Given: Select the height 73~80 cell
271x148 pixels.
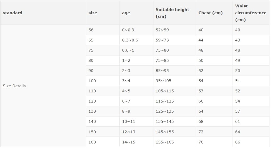Looking at the screenshot, I should pyautogui.click(x=175, y=50).
